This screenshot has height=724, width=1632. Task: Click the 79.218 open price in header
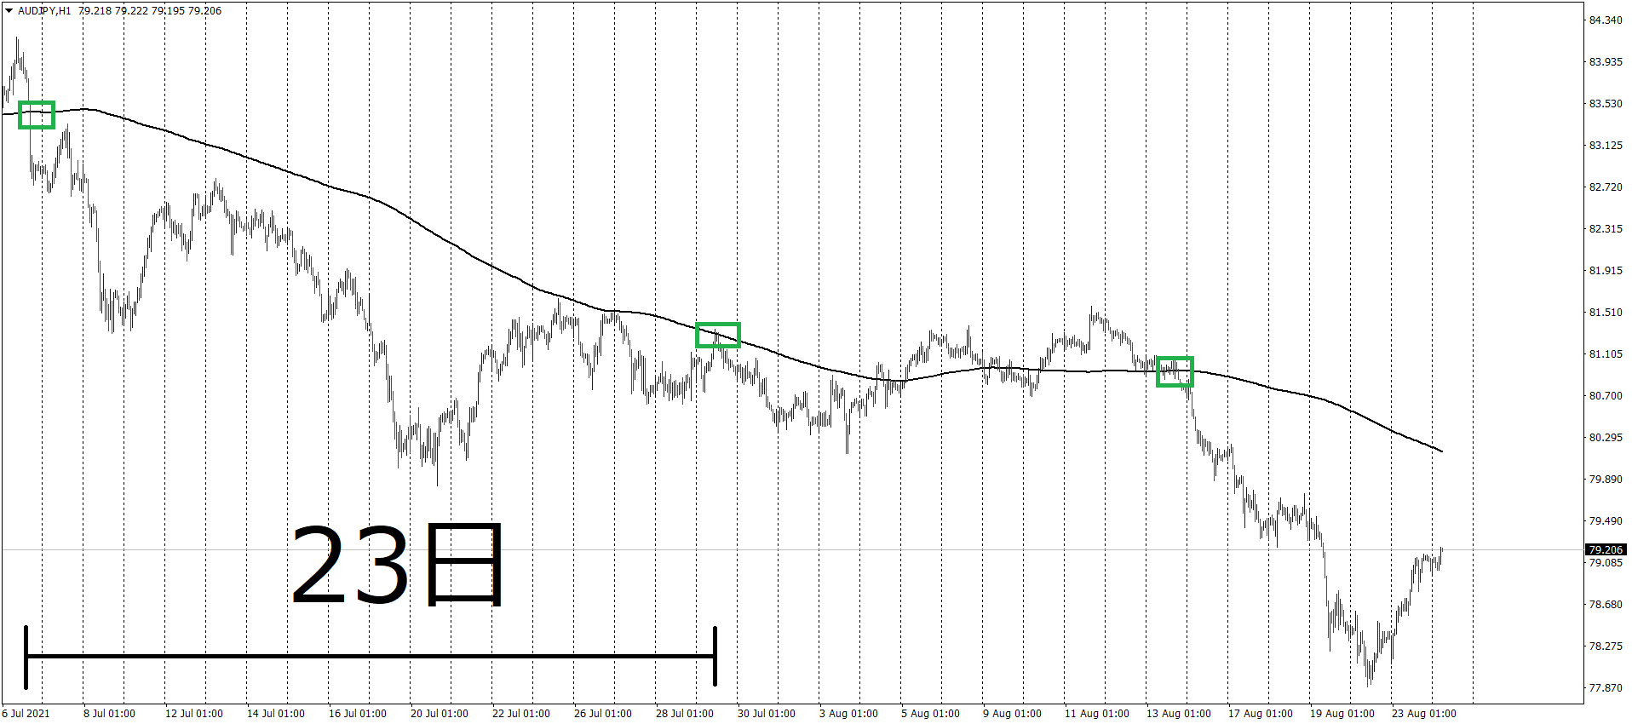[94, 11]
